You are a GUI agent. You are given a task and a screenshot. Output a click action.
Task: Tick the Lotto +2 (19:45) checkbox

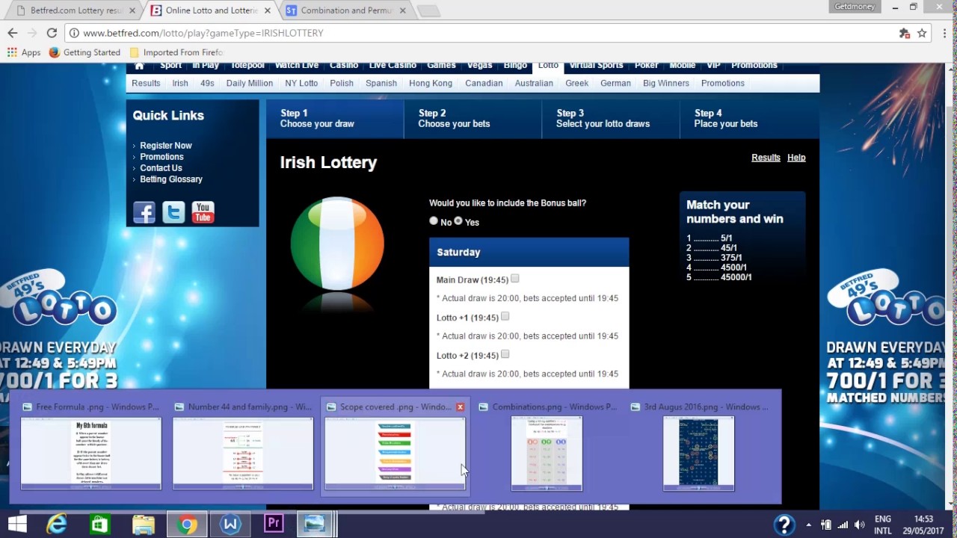(x=505, y=353)
